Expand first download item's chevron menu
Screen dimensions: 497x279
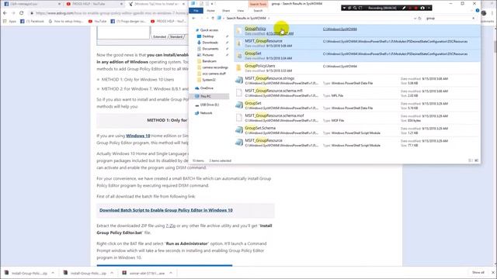tap(53, 273)
